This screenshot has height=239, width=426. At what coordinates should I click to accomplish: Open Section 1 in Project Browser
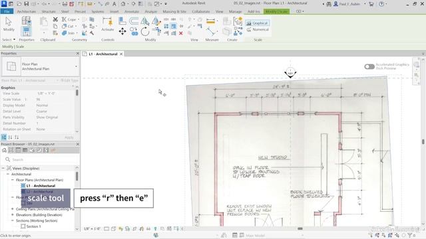33,226
